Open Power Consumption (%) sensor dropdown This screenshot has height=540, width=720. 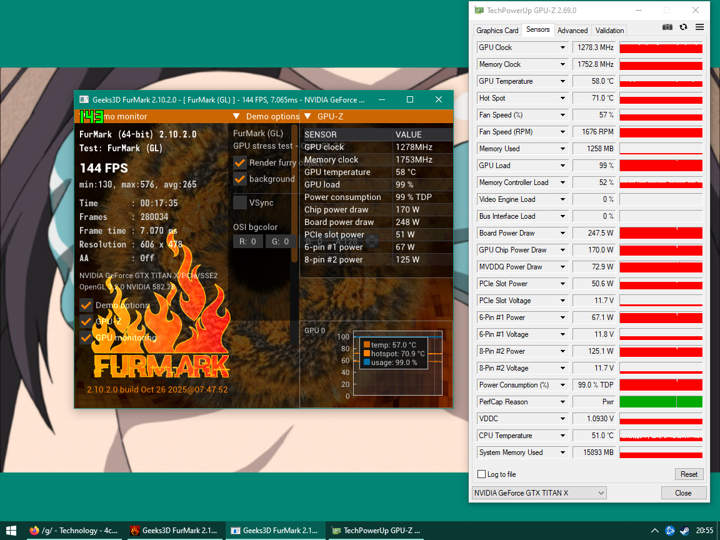[x=522, y=385]
